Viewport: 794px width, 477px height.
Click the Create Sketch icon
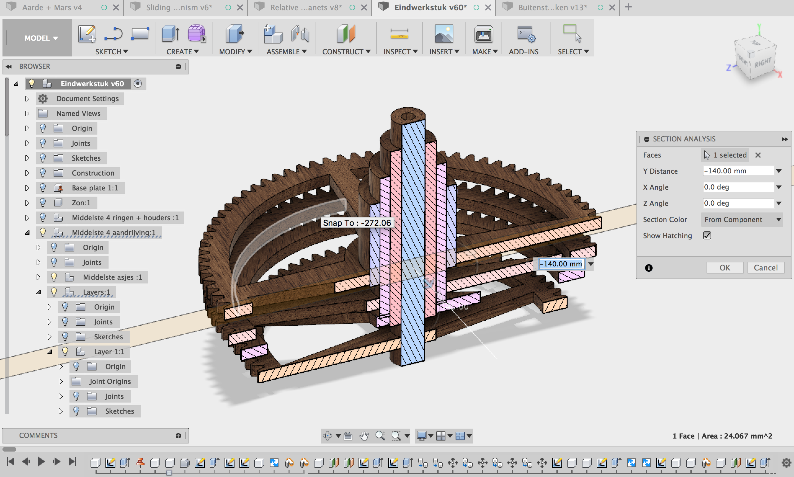[87, 34]
